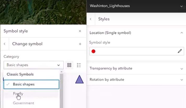Screen dimensions: 186x108
Task: Go back from Styles panel
Action: click(91, 19)
